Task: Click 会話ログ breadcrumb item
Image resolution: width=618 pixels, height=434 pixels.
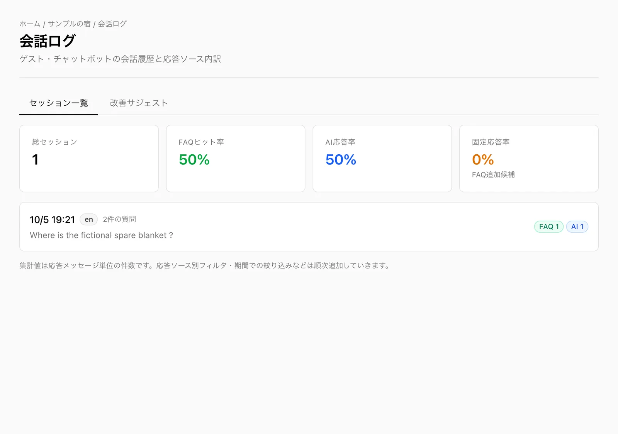Action: [x=112, y=24]
